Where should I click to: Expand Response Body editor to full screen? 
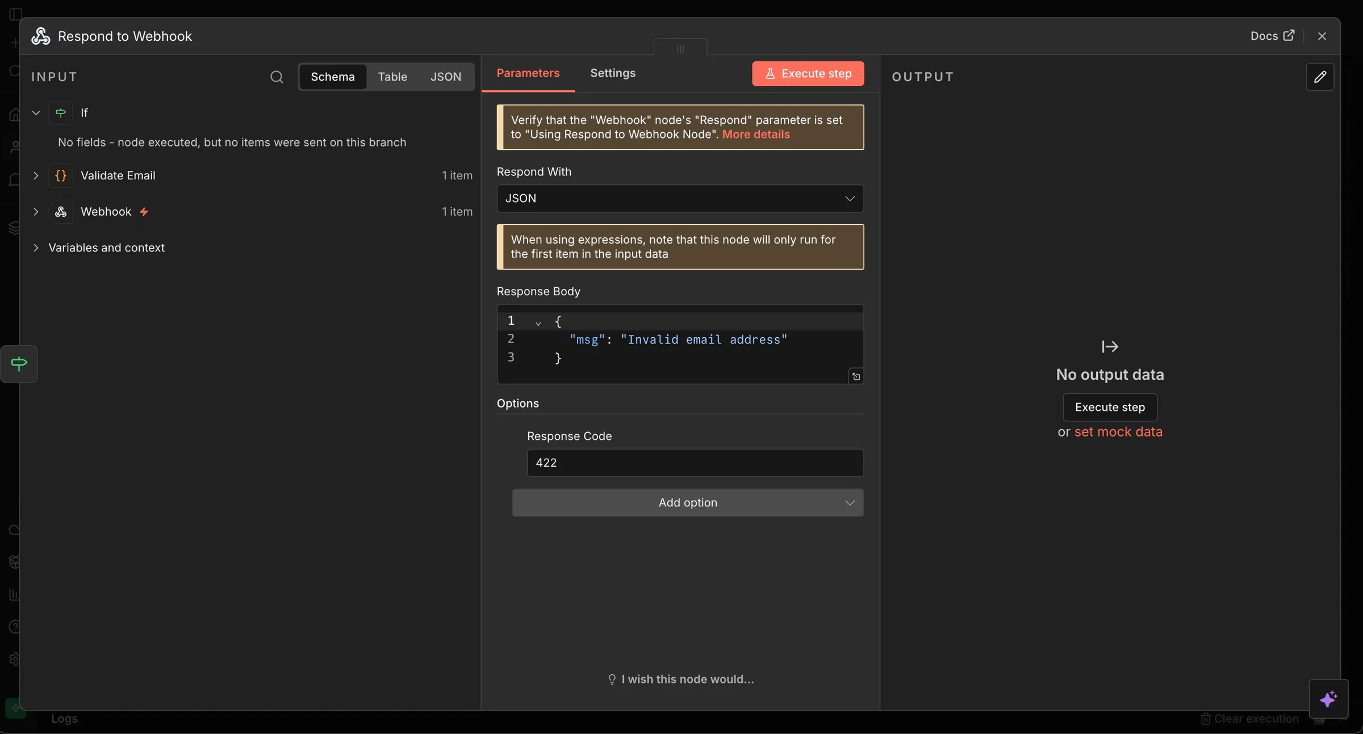tap(856, 376)
